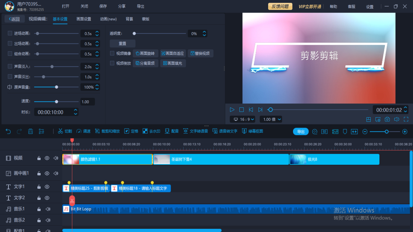Open the 16:9 aspect ratio dropdown
The image size is (413, 232).
(243, 119)
